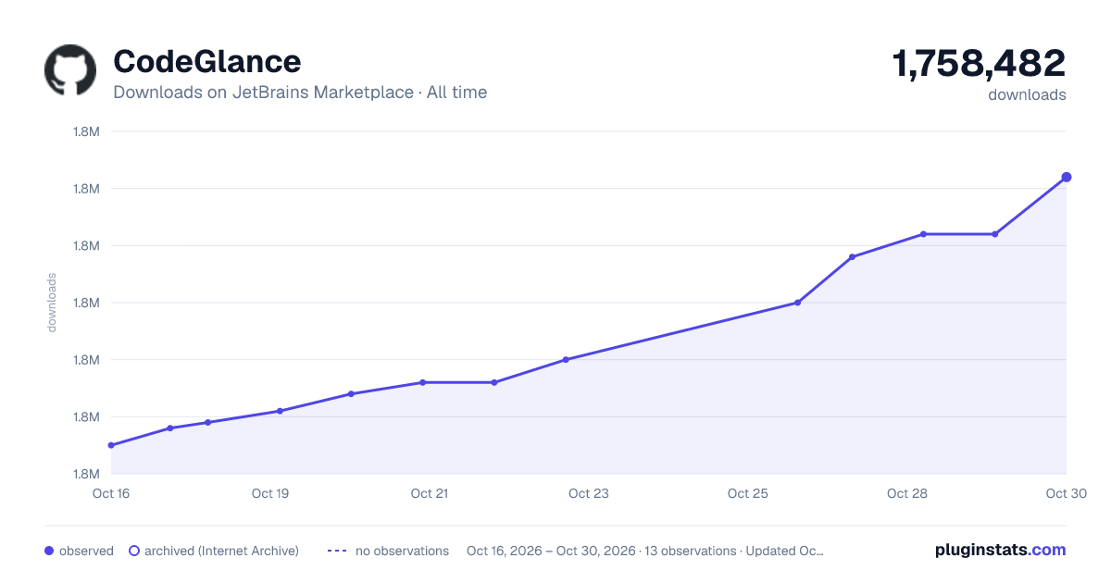The height and width of the screenshot is (583, 1111).
Task: Click the archived (Internet Archive) legend label
Action: click(x=221, y=551)
